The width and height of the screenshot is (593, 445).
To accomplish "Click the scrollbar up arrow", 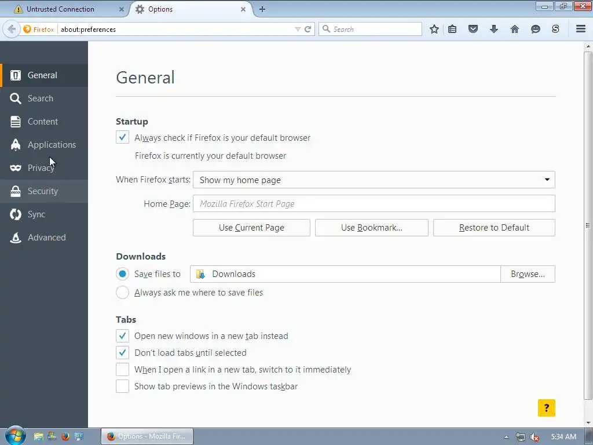I will coord(588,46).
